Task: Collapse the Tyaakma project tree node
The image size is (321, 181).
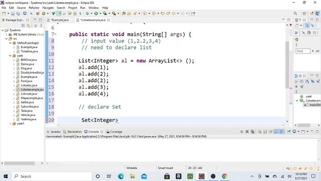Action: tap(3, 30)
